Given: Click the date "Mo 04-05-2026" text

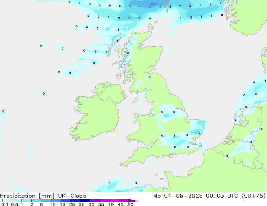Looking at the screenshot, I should (178, 196).
